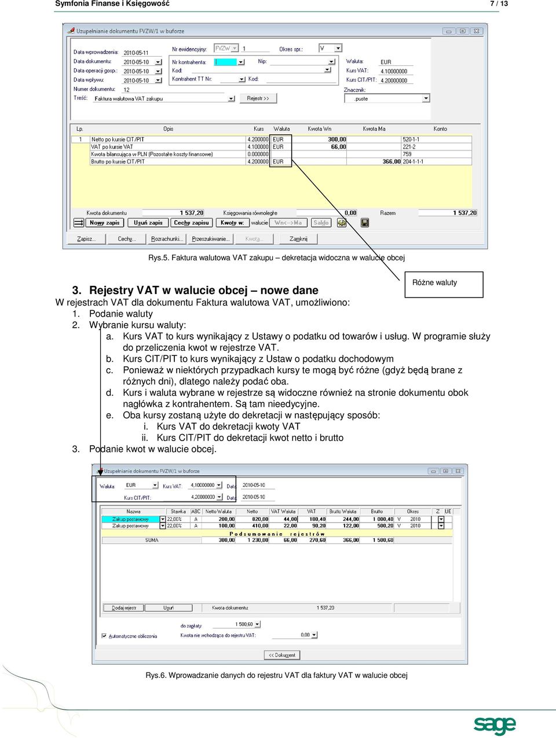Screen dimensions: 556x738
Task: Click the floppy disk icon after Saldo
Action: coord(365,223)
